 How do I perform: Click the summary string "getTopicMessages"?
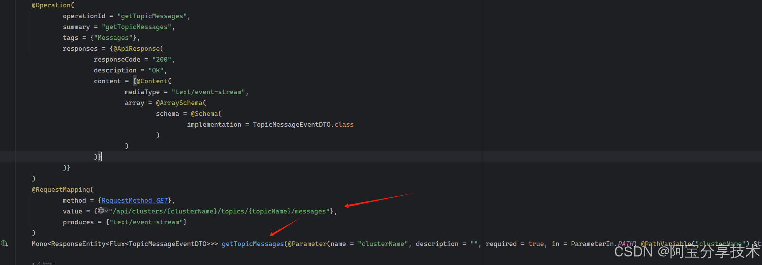point(137,27)
